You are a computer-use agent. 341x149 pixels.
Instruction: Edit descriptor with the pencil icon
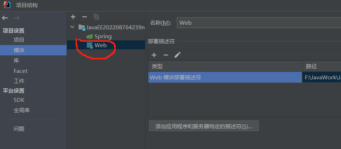coord(177,55)
